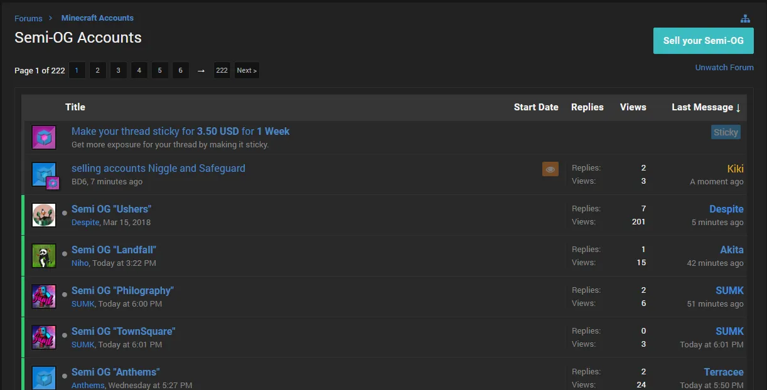Open last poster Despite profile

726,209
